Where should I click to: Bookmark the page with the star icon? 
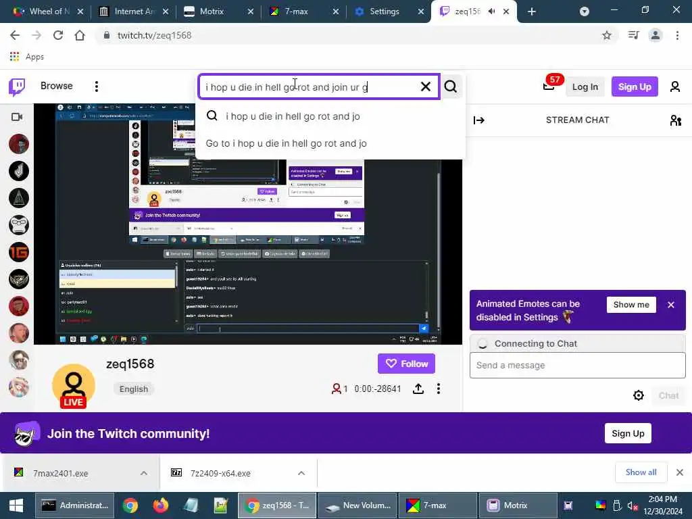(607, 35)
